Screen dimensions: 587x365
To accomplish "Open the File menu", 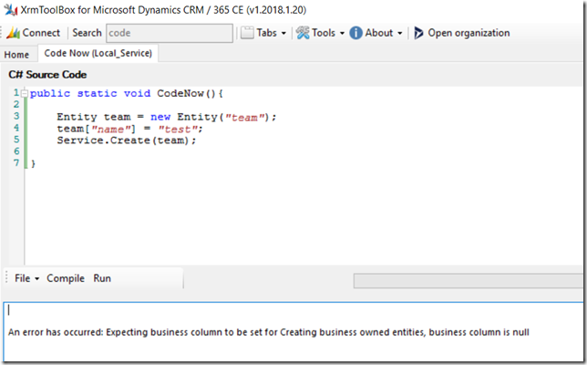I will [22, 278].
